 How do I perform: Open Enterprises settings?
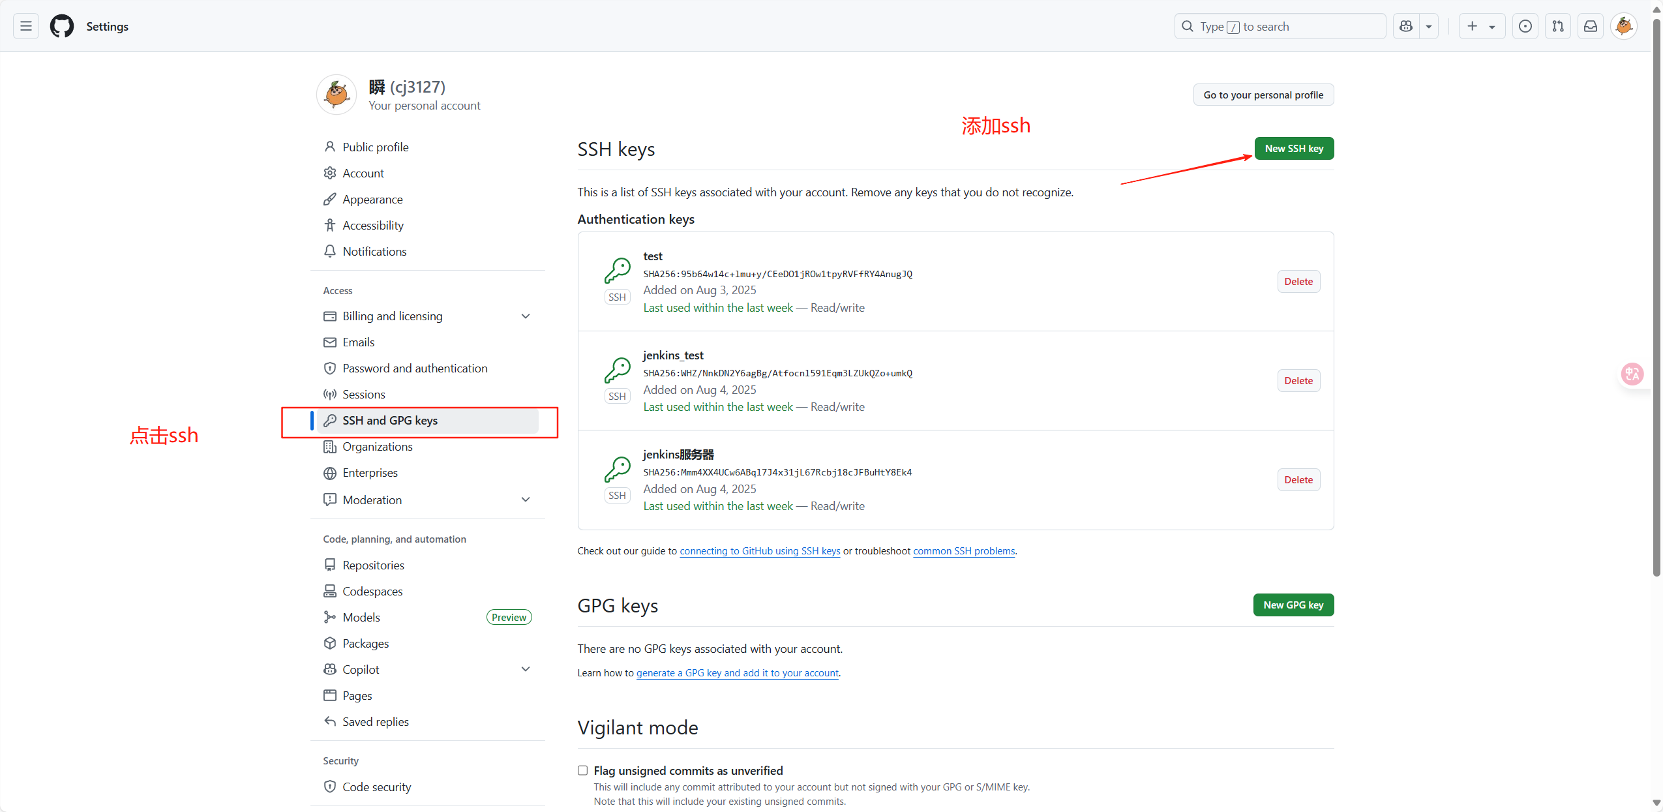click(427, 472)
